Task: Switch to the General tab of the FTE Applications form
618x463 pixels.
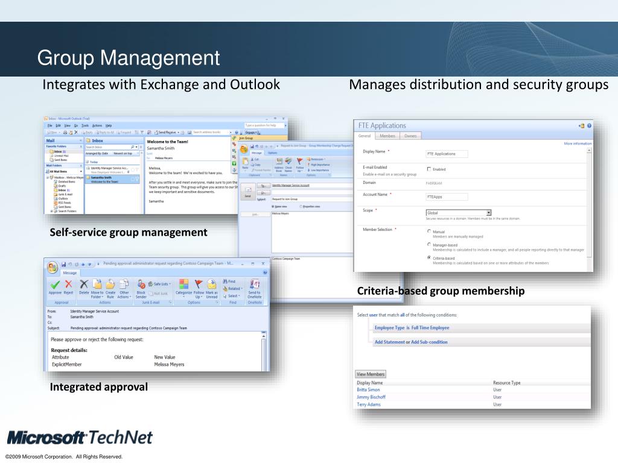Action: (x=365, y=136)
